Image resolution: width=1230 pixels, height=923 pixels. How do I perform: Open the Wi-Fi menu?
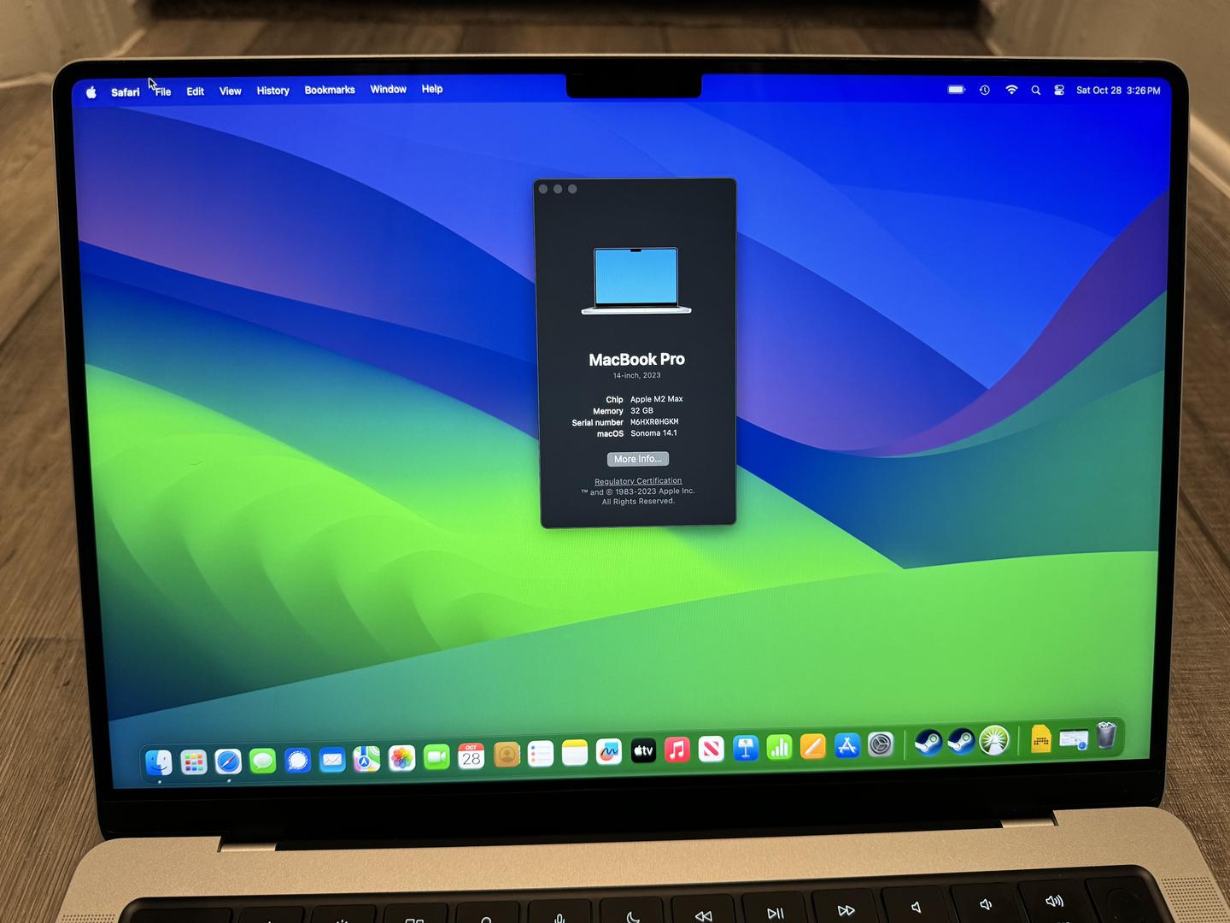pos(1011,90)
